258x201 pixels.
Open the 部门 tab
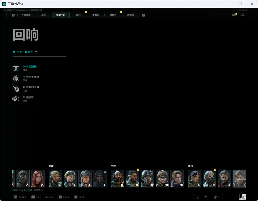click(x=78, y=15)
